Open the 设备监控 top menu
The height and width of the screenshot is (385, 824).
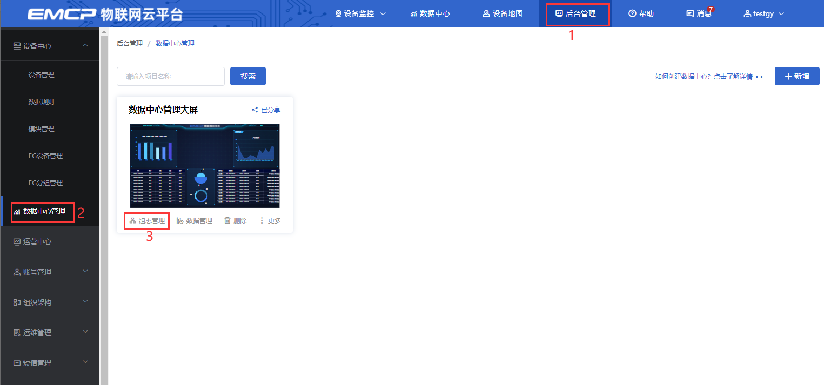click(360, 13)
